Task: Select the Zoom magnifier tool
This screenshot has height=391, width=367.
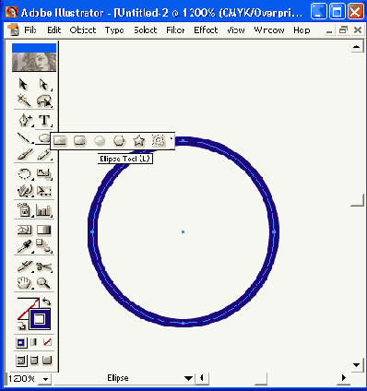Action: coord(44,282)
